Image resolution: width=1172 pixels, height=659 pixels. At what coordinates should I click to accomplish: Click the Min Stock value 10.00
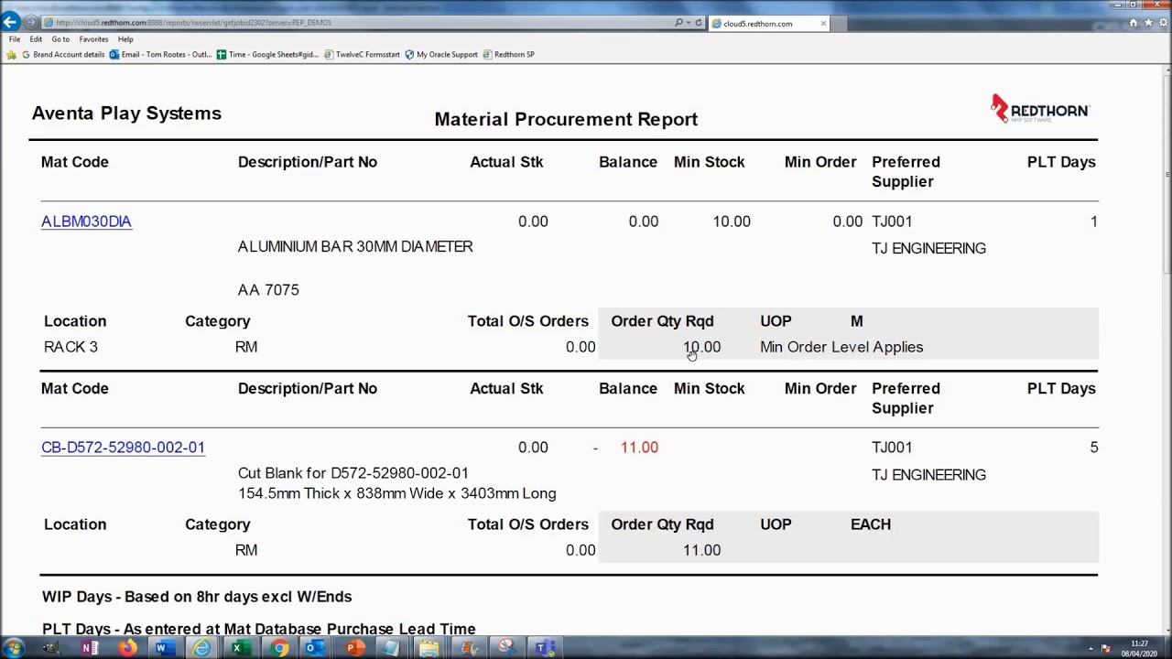pyautogui.click(x=732, y=221)
